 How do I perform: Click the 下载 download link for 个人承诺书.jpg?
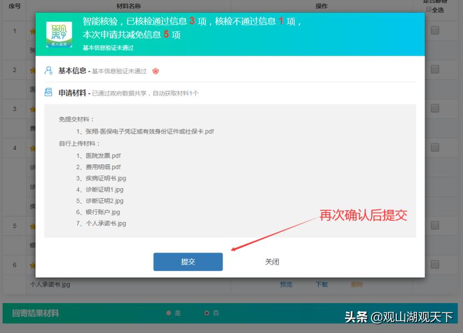322,284
